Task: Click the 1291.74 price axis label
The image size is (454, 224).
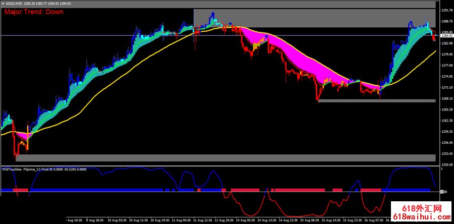Action: click(446, 10)
